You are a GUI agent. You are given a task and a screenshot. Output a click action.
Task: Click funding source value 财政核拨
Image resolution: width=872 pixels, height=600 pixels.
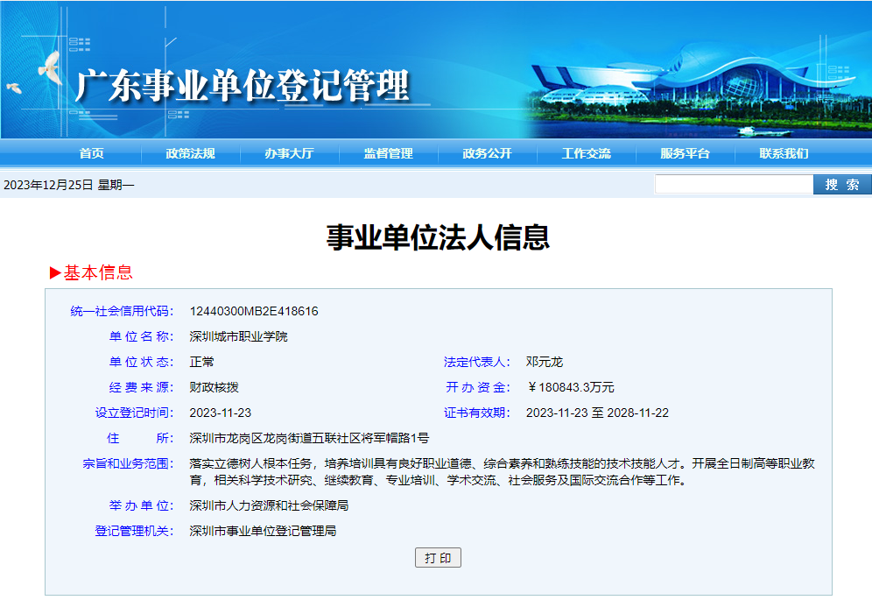214,387
